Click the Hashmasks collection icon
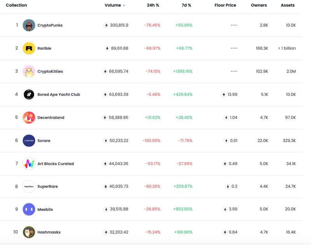Image resolution: width=311 pixels, height=245 pixels. click(x=29, y=232)
